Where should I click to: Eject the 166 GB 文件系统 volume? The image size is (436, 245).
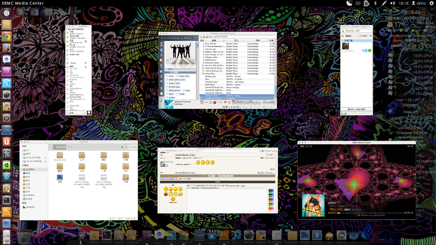[x=45, y=161]
